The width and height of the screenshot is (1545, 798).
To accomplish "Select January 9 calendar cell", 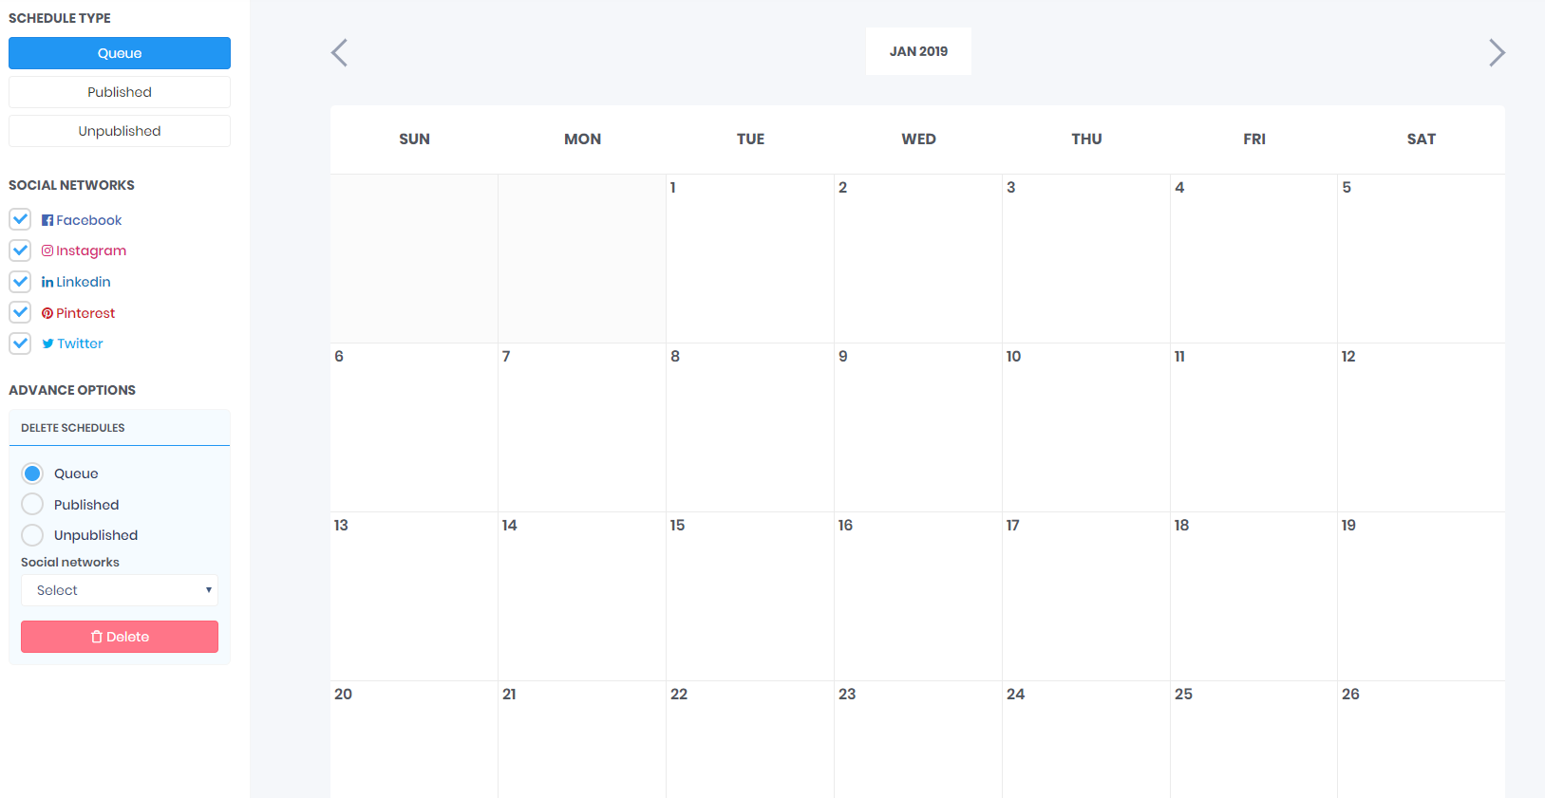I will [918, 428].
